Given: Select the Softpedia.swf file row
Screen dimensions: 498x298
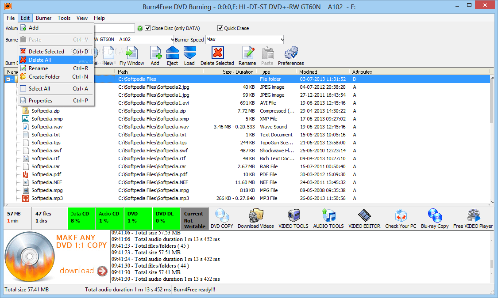Looking at the screenshot, I should click(247, 151).
